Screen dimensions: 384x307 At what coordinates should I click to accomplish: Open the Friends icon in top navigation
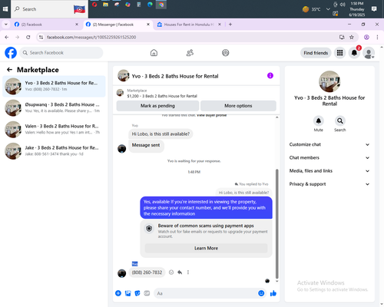pyautogui.click(x=190, y=53)
